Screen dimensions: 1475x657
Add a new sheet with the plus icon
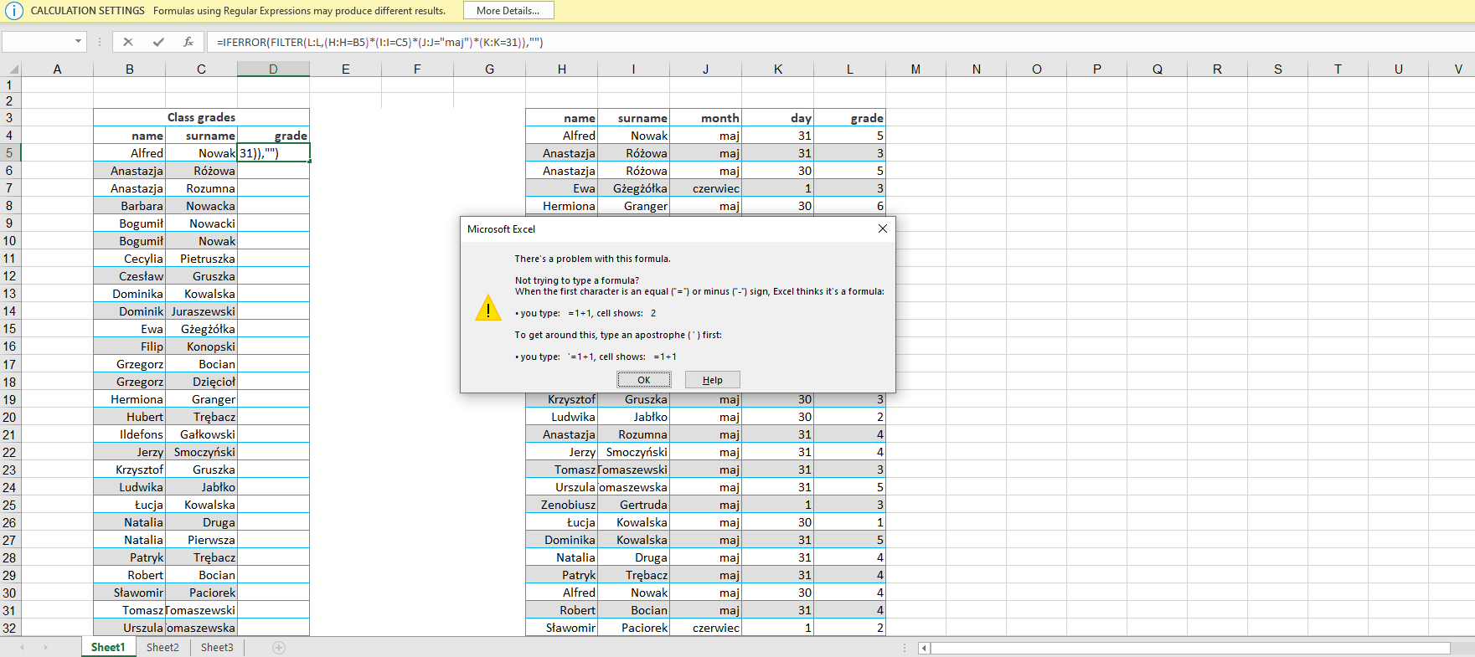click(279, 647)
